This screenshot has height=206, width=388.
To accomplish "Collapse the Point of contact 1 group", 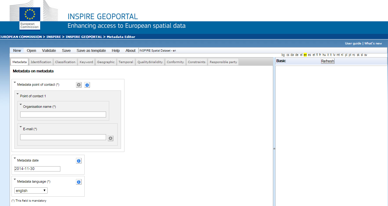I will tap(18, 94).
